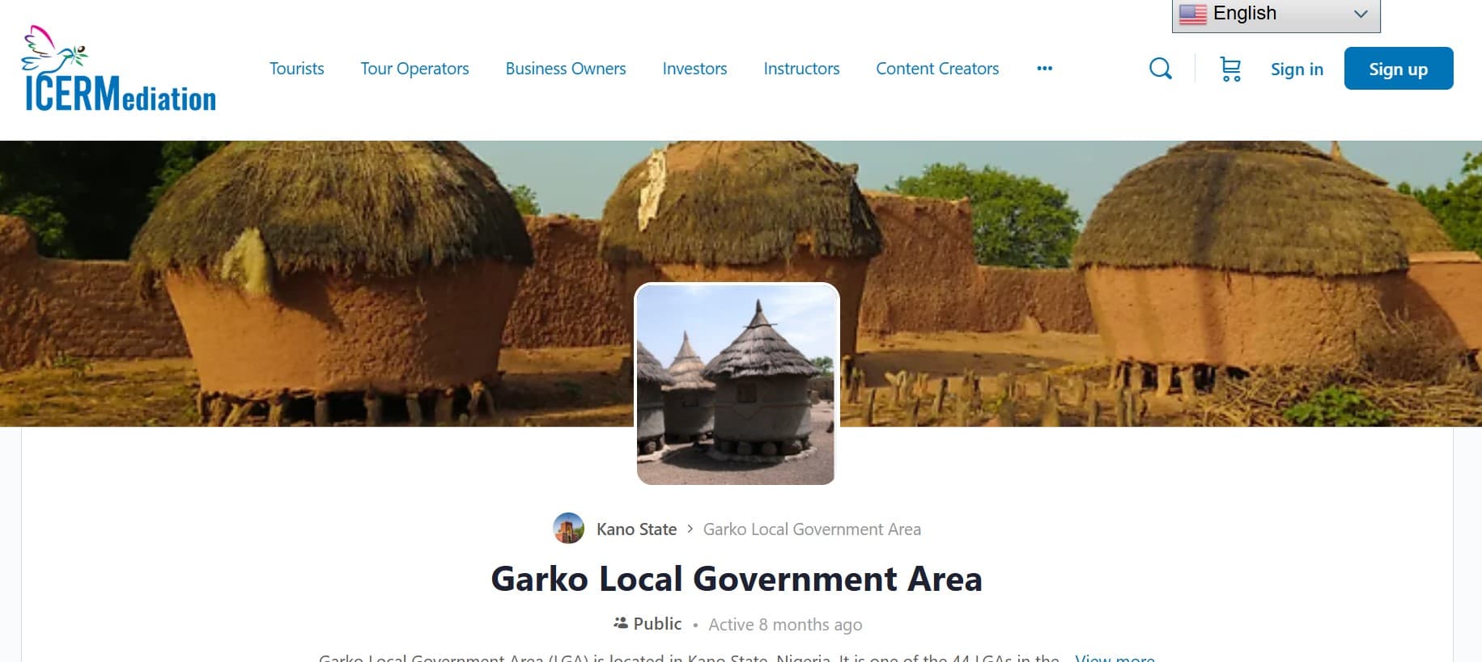1482x662 pixels.
Task: Open the Tour Operators menu
Action: point(414,69)
